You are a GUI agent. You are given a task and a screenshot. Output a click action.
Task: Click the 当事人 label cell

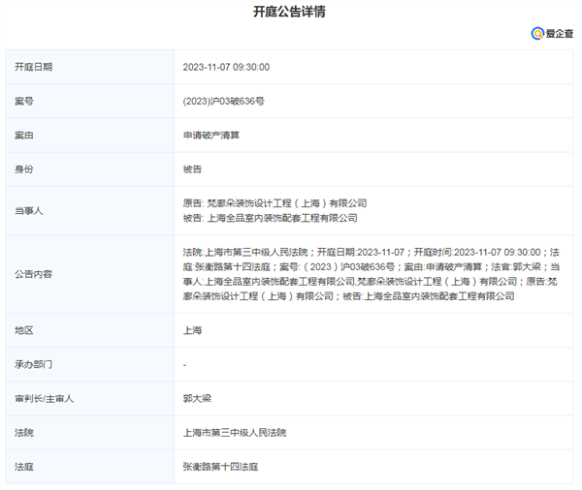pos(90,211)
